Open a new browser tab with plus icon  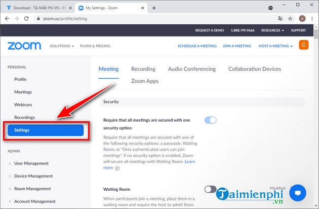(x=154, y=8)
